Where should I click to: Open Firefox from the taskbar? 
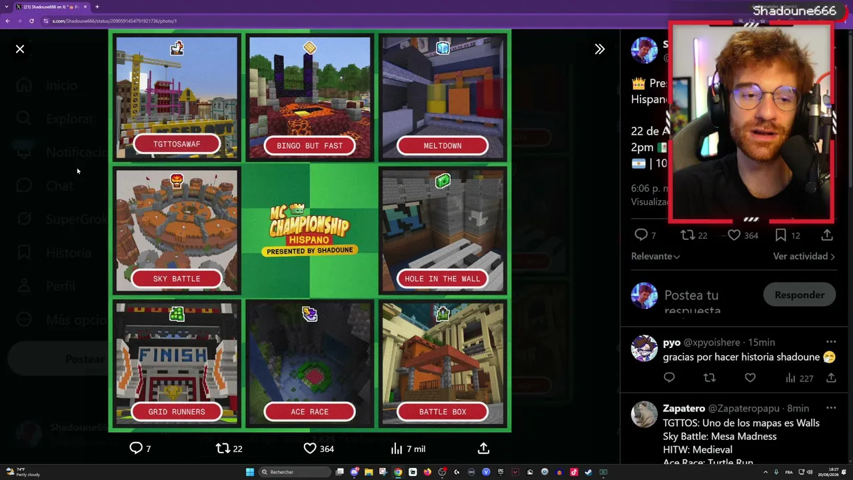coord(427,472)
